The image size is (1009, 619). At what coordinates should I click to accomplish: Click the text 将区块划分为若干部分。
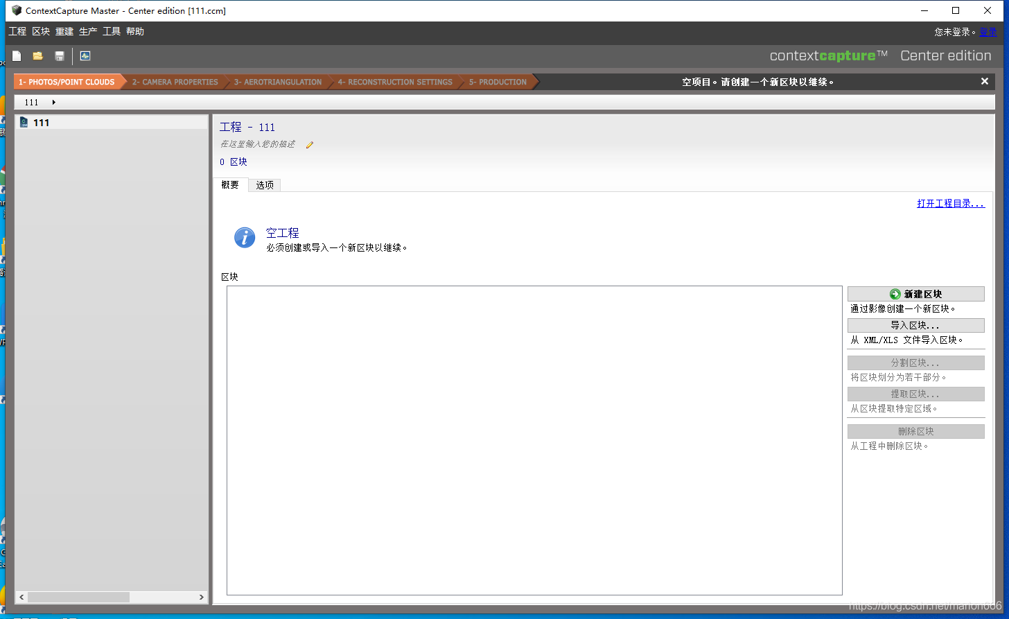899,377
